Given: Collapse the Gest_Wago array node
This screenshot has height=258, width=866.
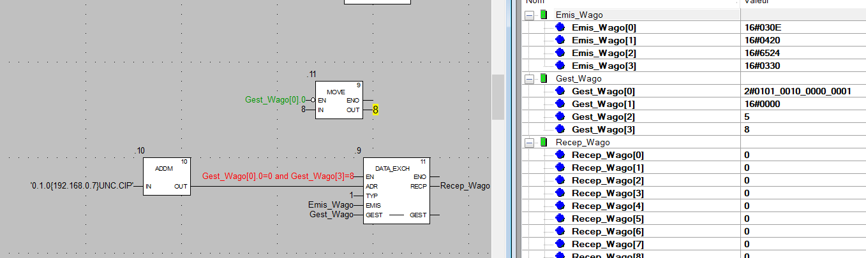Looking at the screenshot, I should tap(529, 78).
